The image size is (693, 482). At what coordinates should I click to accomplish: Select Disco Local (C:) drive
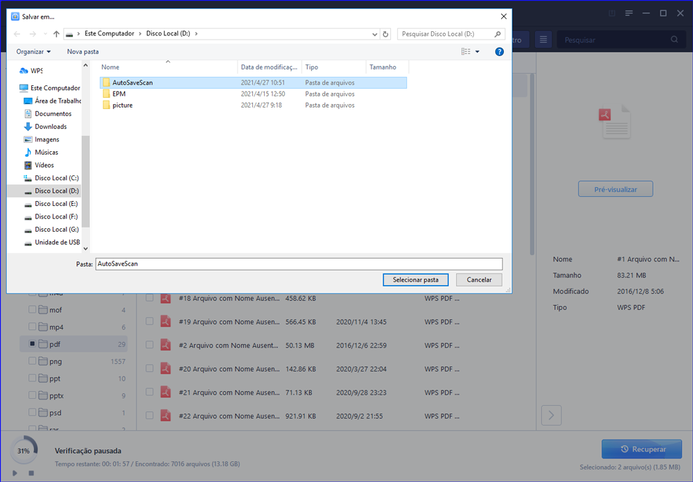[51, 178]
